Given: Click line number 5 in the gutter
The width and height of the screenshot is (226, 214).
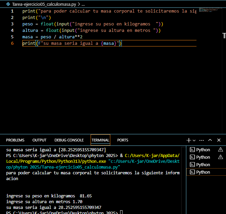Looking at the screenshot, I should tap(12, 37).
